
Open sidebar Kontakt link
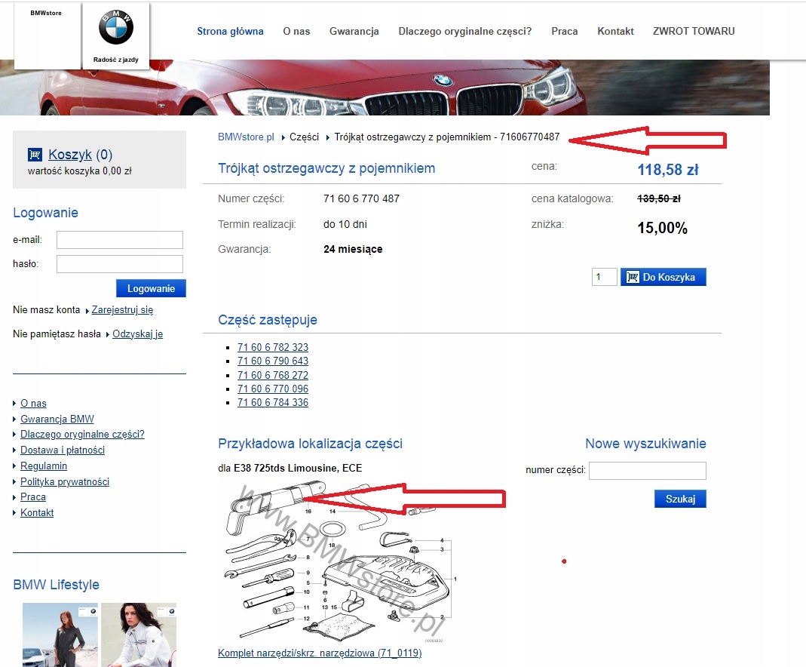coord(37,513)
